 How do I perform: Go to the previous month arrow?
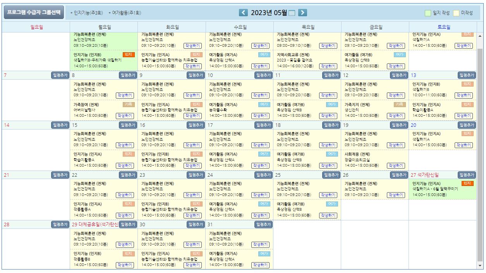[243, 12]
